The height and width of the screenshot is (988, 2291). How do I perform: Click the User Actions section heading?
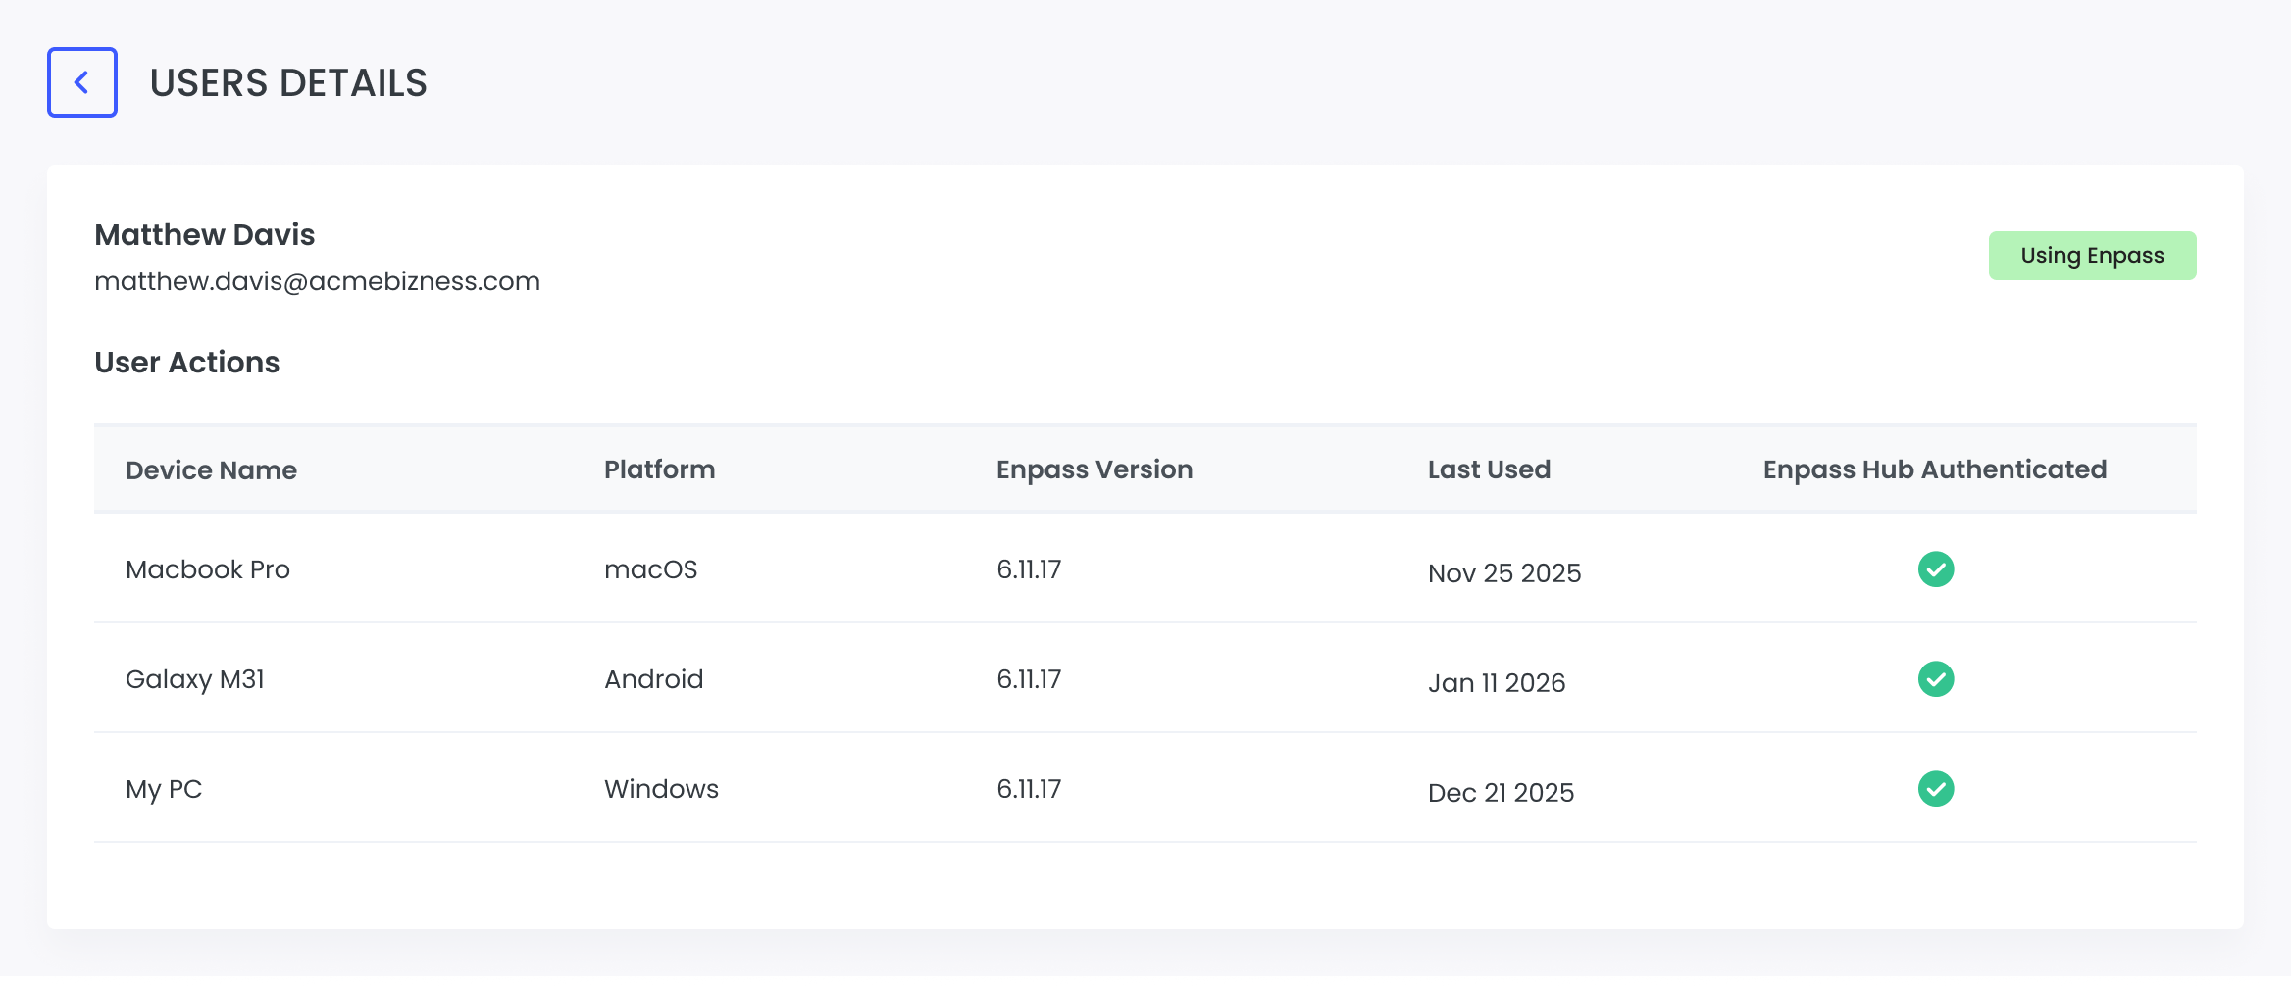[186, 363]
